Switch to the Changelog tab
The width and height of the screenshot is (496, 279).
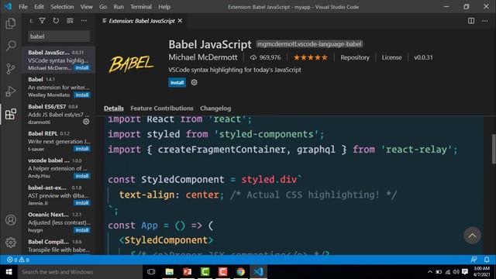(215, 108)
